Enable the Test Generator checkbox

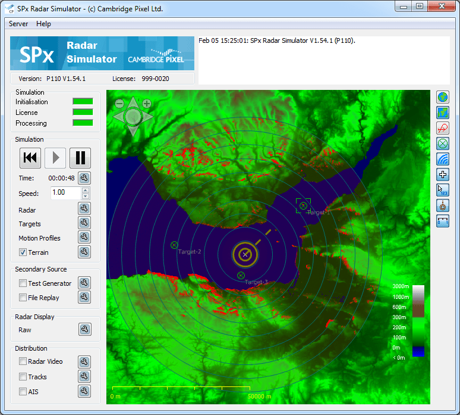coord(23,283)
